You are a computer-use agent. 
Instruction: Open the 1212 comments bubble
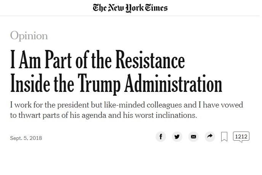tap(241, 137)
